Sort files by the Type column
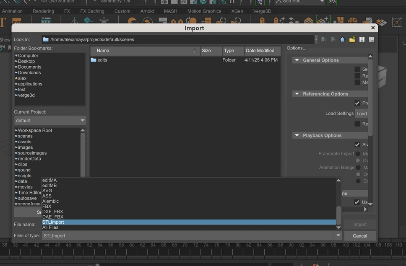406x266 pixels. coord(233,51)
